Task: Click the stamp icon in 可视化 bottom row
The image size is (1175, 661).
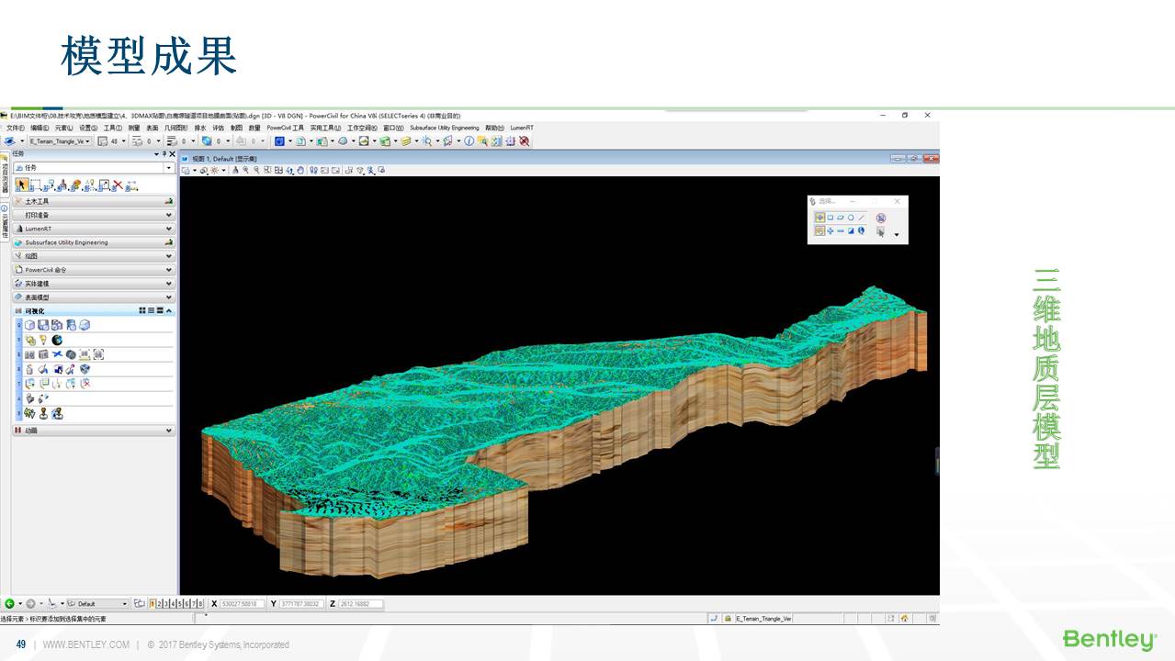Action: [43, 413]
